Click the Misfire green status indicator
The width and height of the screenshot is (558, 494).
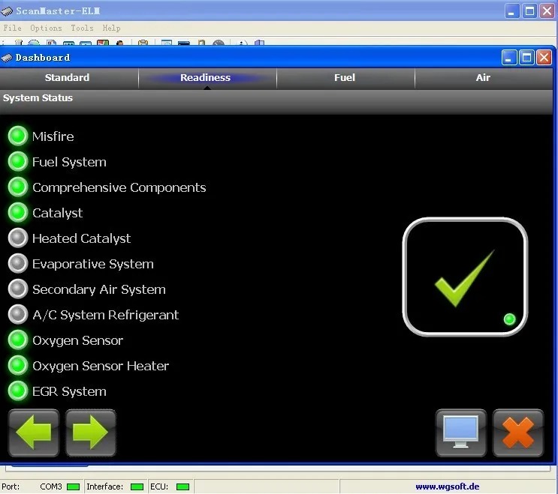click(18, 136)
